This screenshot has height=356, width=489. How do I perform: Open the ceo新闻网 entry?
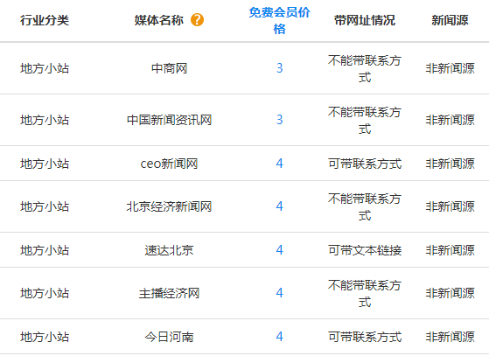pos(169,164)
